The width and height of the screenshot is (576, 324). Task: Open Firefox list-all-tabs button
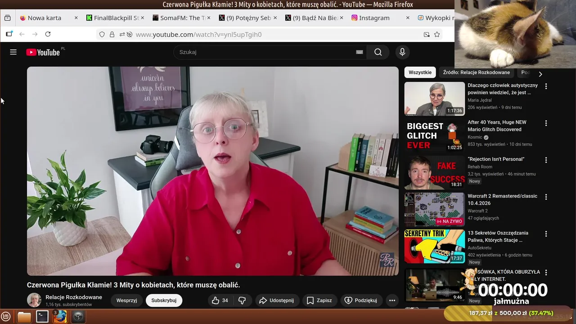pos(7,18)
